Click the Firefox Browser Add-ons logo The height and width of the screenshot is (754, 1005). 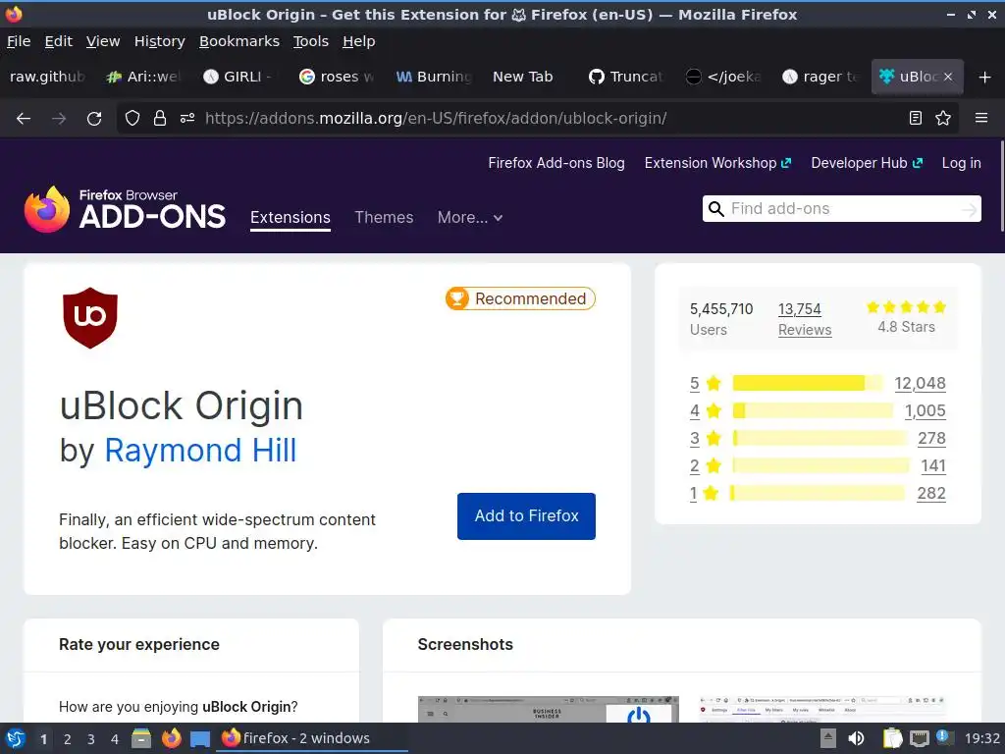(125, 209)
